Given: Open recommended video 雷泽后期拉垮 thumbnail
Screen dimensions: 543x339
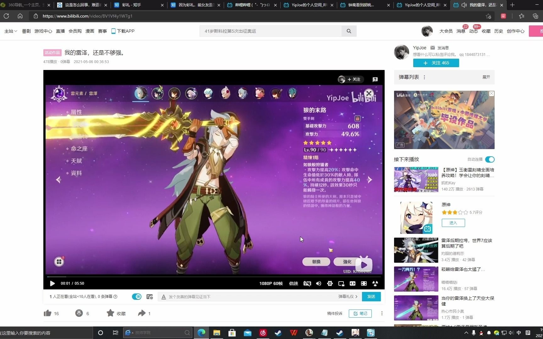Looking at the screenshot, I should [x=416, y=250].
